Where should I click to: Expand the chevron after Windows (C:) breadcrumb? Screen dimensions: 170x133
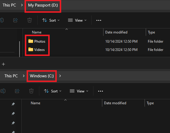coord(60,76)
